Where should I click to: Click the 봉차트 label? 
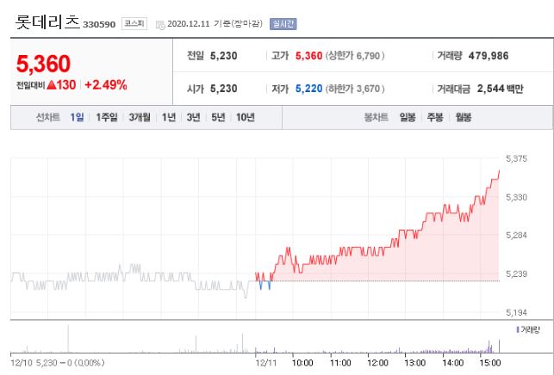[377, 117]
